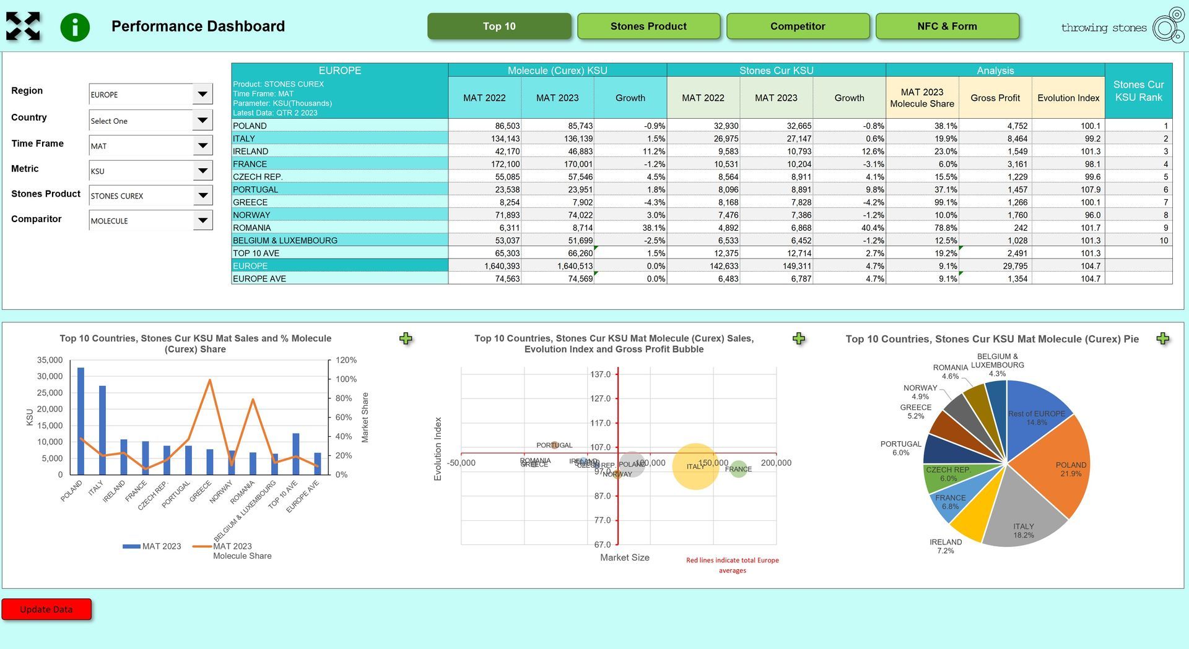Open the Metric dropdown arrow
1189x649 pixels.
[x=203, y=171]
